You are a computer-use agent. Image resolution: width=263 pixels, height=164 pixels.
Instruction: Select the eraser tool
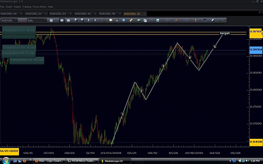(213, 20)
